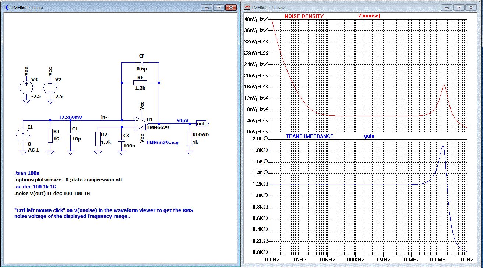Select capacitor C3 in the schematic
The width and height of the screenshot is (483, 268).
tap(121, 140)
